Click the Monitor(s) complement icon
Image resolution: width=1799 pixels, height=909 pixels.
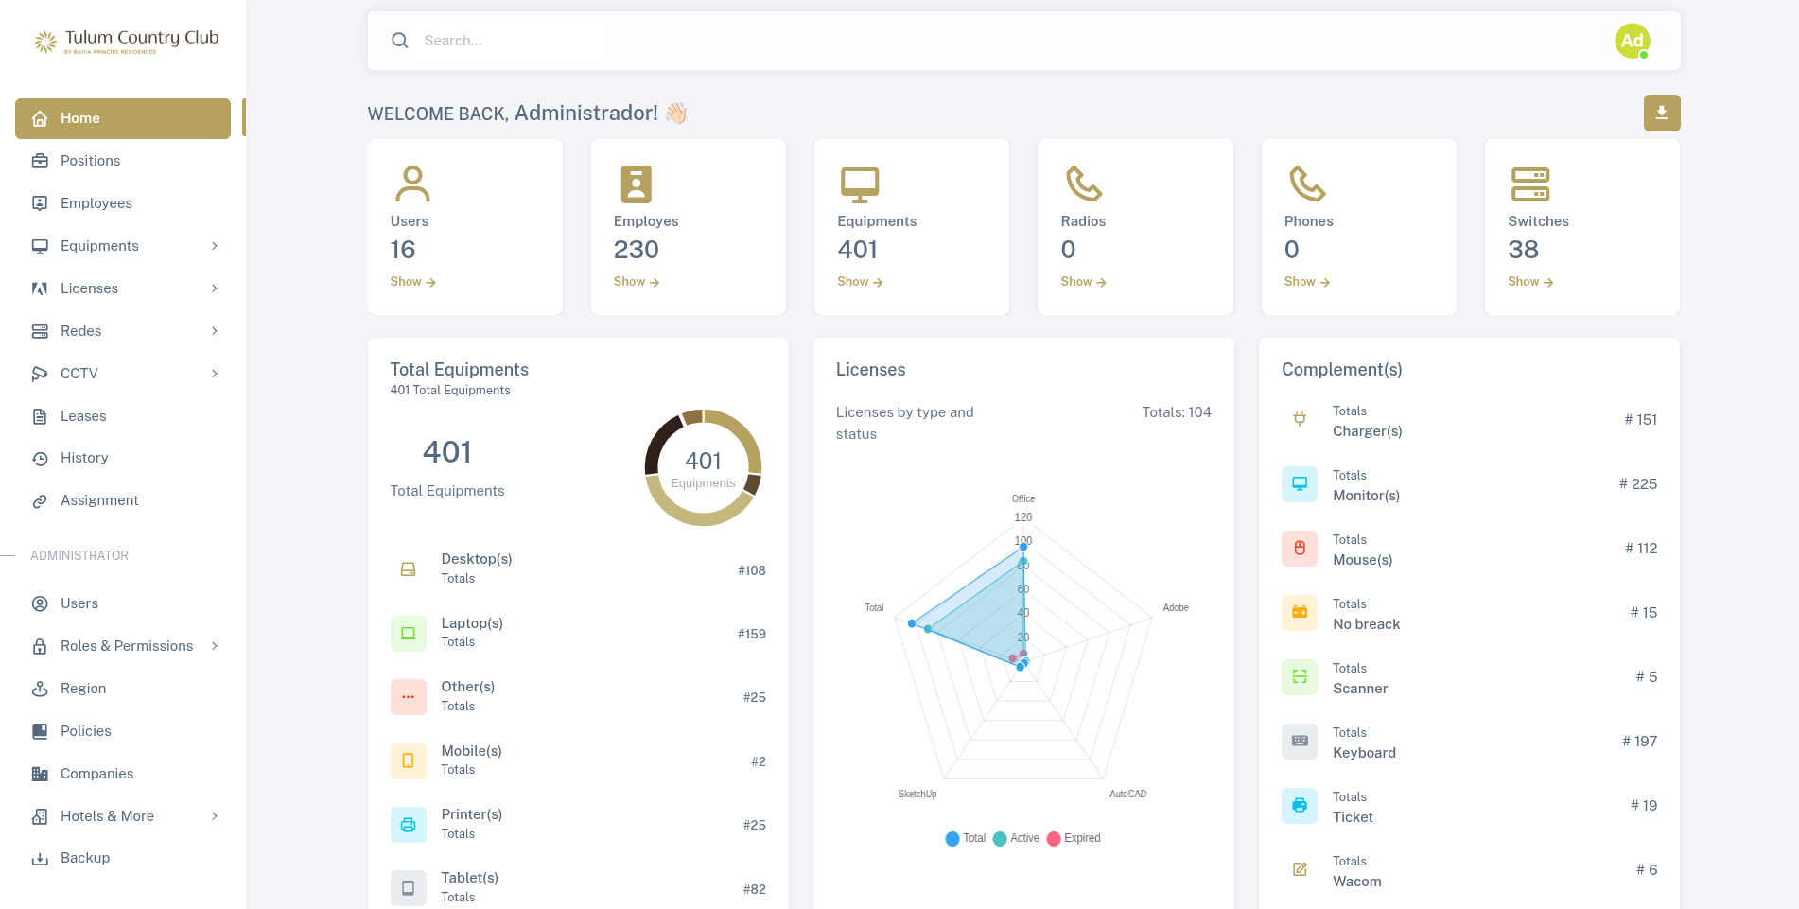[x=1299, y=484]
